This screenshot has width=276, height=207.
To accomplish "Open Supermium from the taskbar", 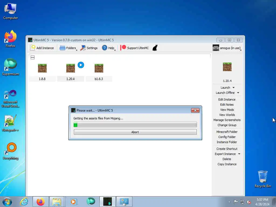I will coord(91,201).
